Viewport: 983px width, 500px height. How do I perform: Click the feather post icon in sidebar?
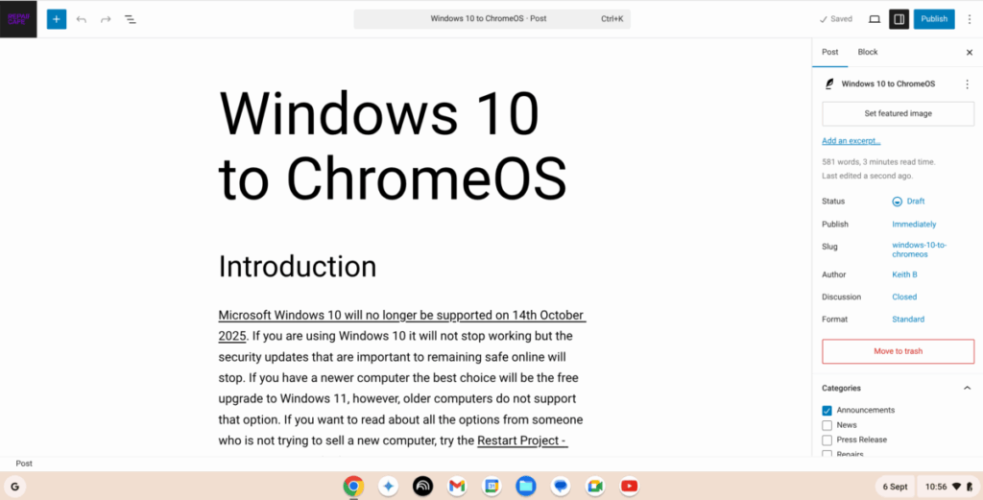[x=829, y=83]
